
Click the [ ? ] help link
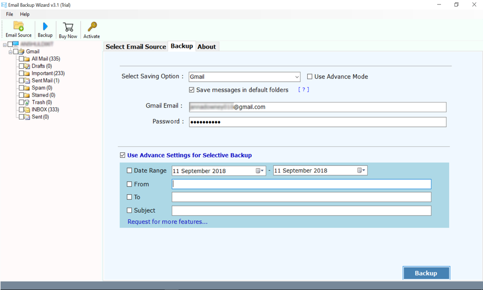pos(303,89)
